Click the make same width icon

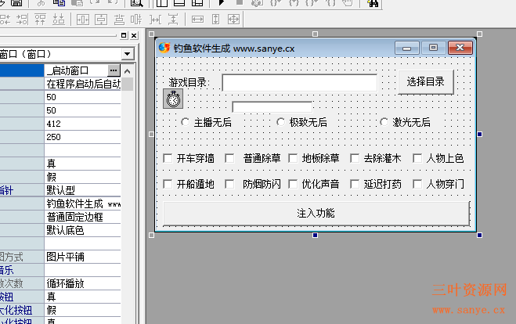coord(197,20)
